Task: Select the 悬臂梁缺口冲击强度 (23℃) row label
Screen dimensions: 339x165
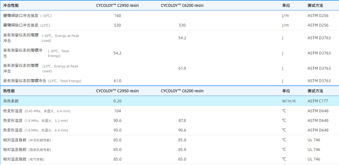Action: tap(27, 25)
